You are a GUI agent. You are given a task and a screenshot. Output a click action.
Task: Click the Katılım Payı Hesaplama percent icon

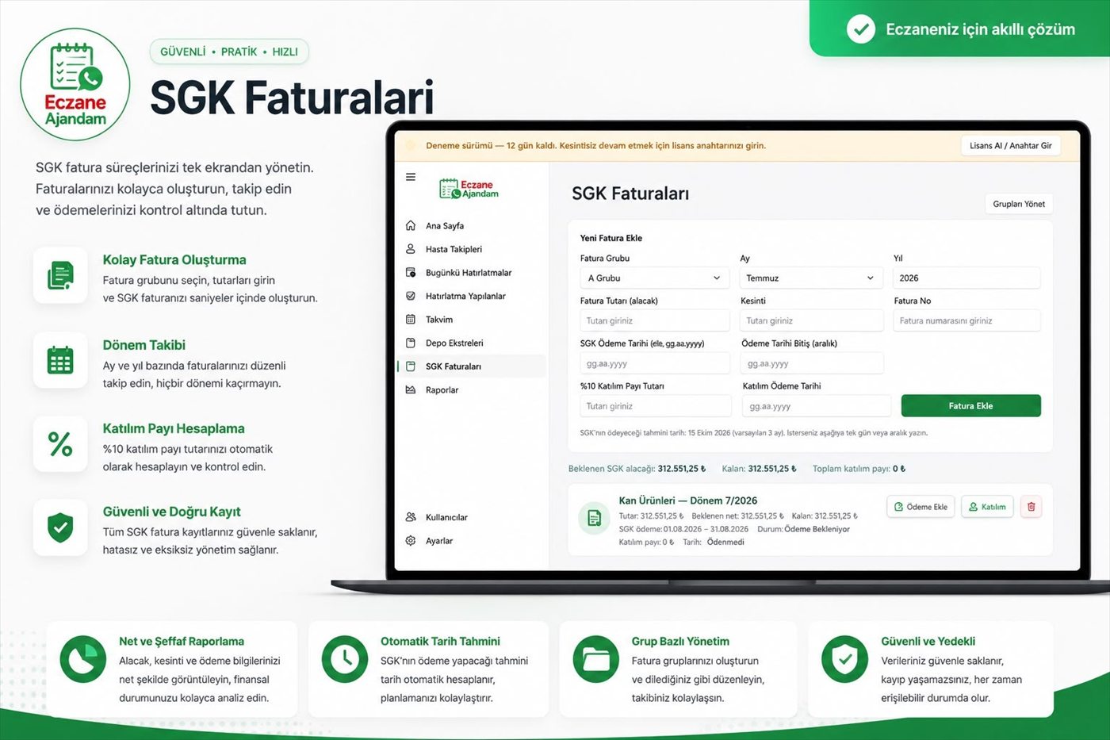(x=60, y=443)
